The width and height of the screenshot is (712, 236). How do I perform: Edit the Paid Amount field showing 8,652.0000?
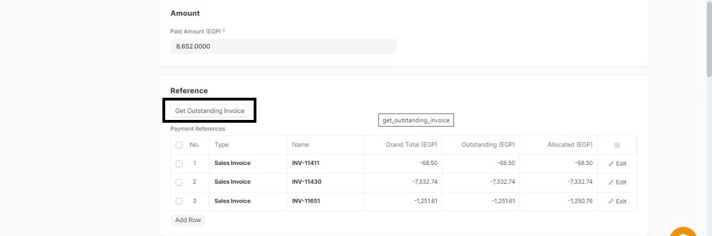pyautogui.click(x=284, y=47)
